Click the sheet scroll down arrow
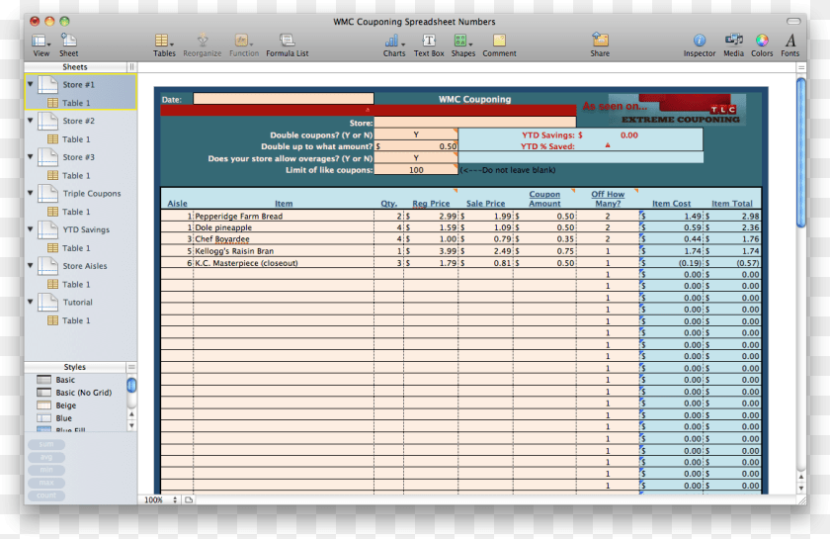The height and width of the screenshot is (539, 830). tap(801, 488)
